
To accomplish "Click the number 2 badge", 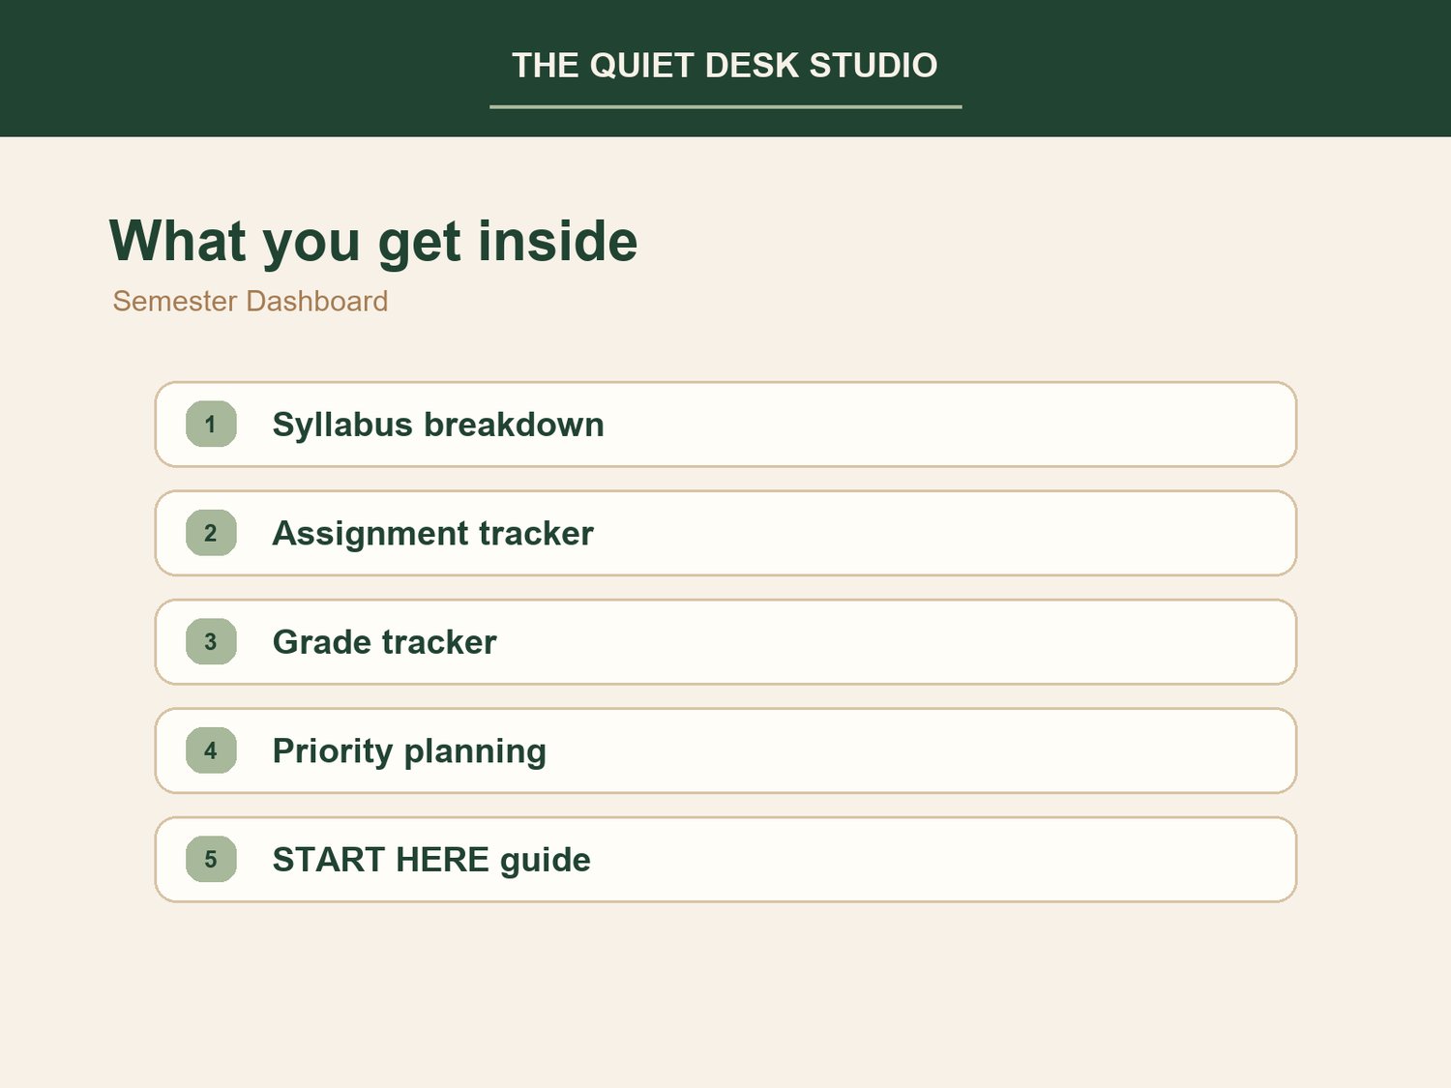I will coord(211,533).
